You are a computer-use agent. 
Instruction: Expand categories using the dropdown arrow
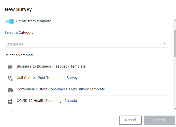(x=164, y=43)
